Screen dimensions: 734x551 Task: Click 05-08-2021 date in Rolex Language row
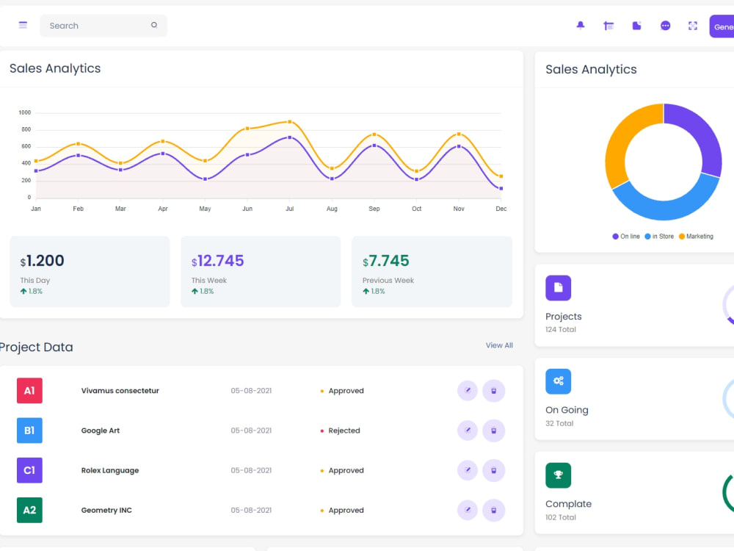251,470
